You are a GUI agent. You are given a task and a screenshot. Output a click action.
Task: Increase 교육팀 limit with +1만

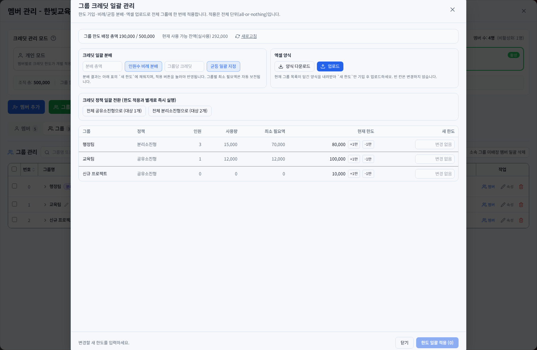point(354,159)
